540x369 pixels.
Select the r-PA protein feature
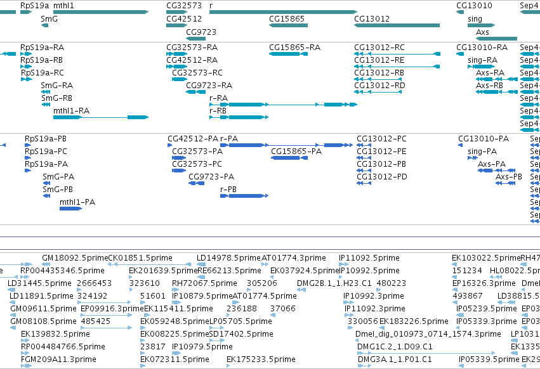pos(287,145)
